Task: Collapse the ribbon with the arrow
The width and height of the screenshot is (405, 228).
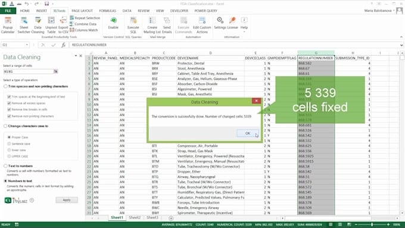Action: click(x=401, y=37)
